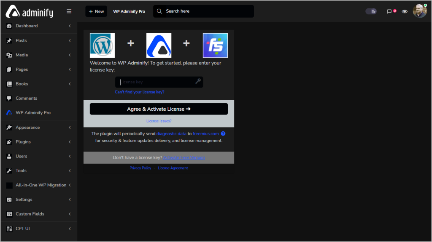Image resolution: width=432 pixels, height=242 pixels.
Task: Select the Posts menu label
Action: [x=21, y=41]
